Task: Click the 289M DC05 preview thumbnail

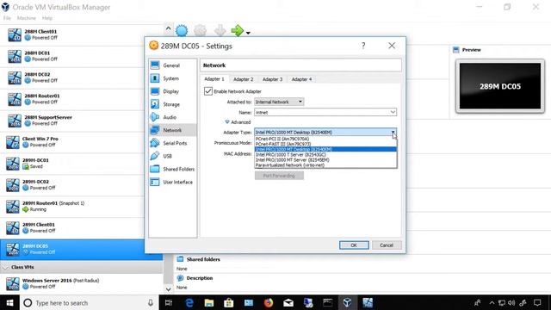Action: [x=500, y=86]
